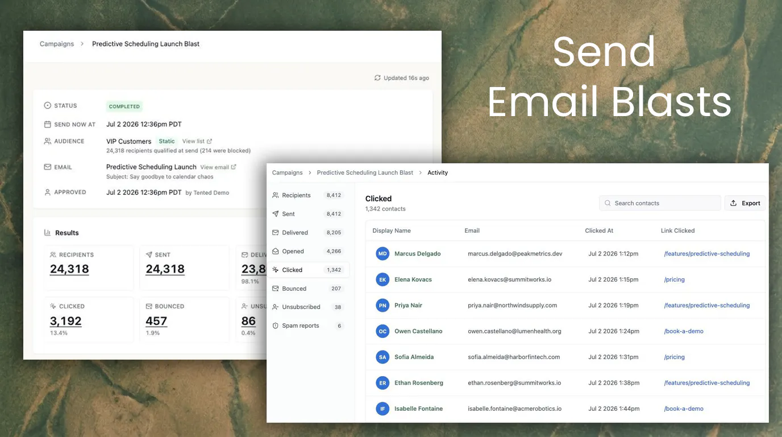
Task: Go to Predictive Scheduling Launch Blast breadcrumb in Activity window
Action: pos(365,172)
